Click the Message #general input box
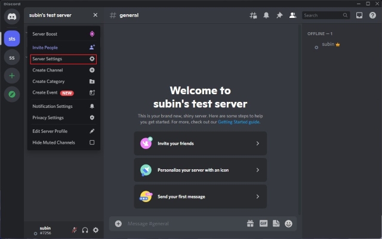Image resolution: width=382 pixels, height=239 pixels. coord(185,224)
